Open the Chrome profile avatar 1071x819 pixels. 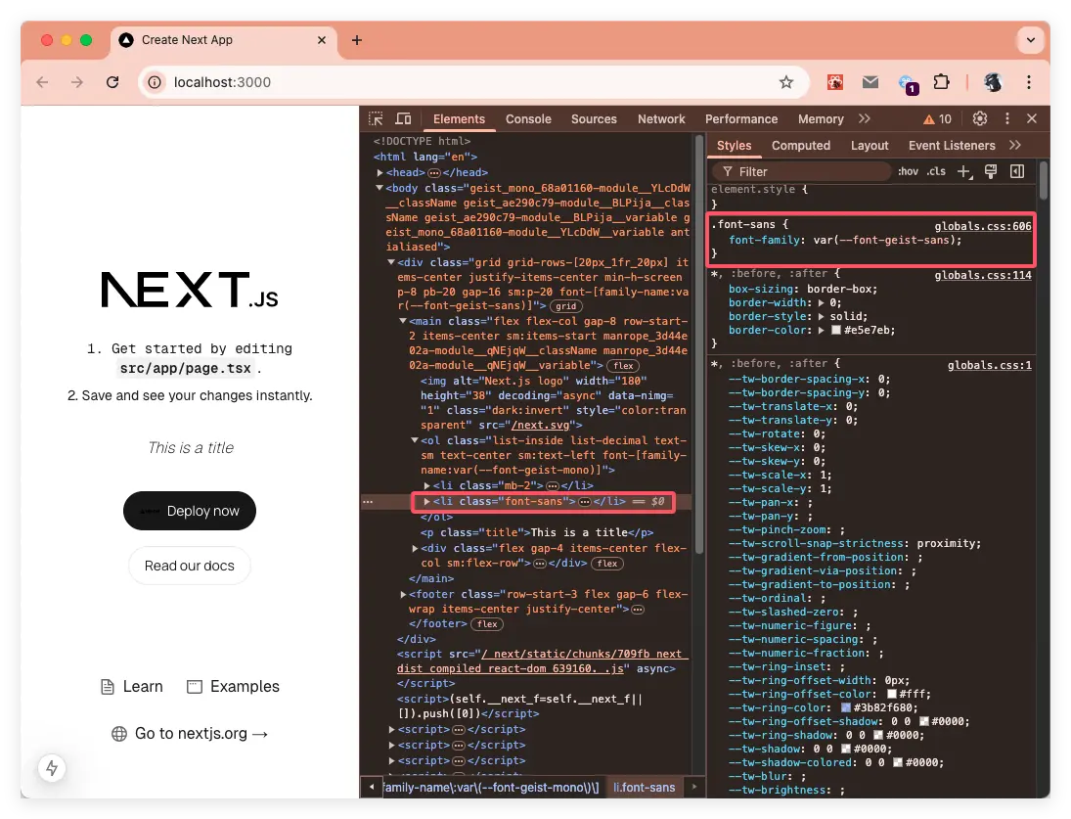coord(993,82)
